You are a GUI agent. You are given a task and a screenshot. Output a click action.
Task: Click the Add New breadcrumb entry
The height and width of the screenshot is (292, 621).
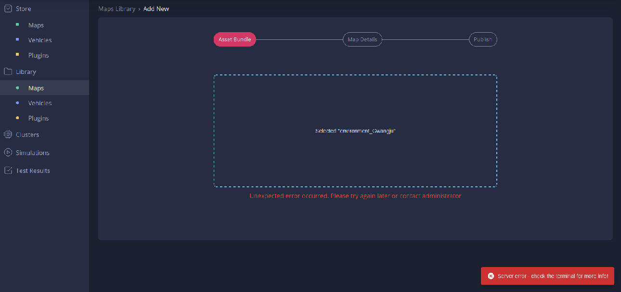coord(156,8)
